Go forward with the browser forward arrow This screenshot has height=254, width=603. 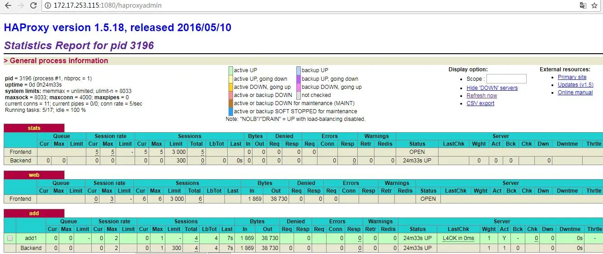[x=20, y=6]
